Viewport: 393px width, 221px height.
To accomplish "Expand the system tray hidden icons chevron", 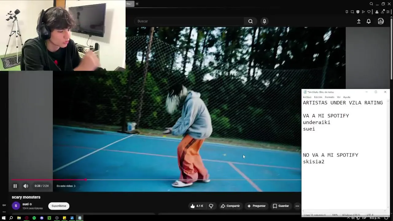I will pyautogui.click(x=348, y=218).
